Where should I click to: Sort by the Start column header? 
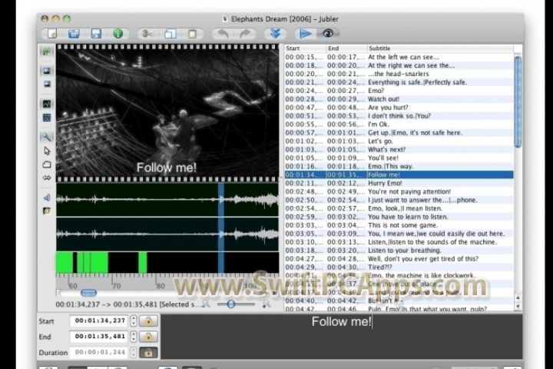click(306, 48)
